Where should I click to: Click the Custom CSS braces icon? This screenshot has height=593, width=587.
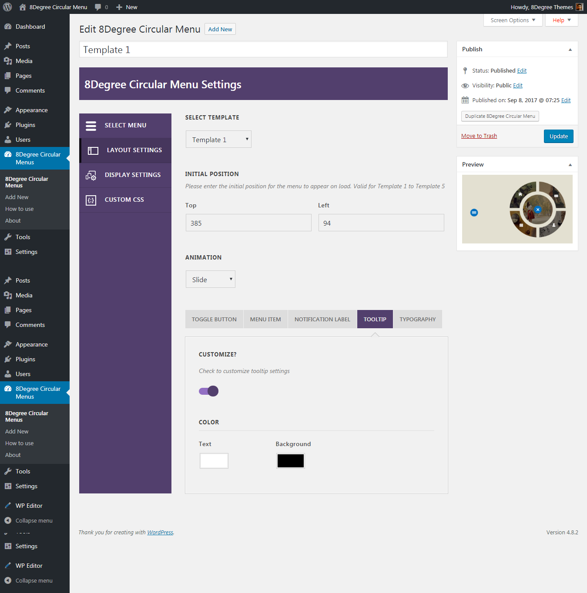tap(91, 200)
